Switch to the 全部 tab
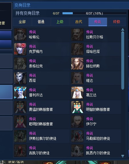The width and height of the screenshot is (129, 164). coord(22,22)
